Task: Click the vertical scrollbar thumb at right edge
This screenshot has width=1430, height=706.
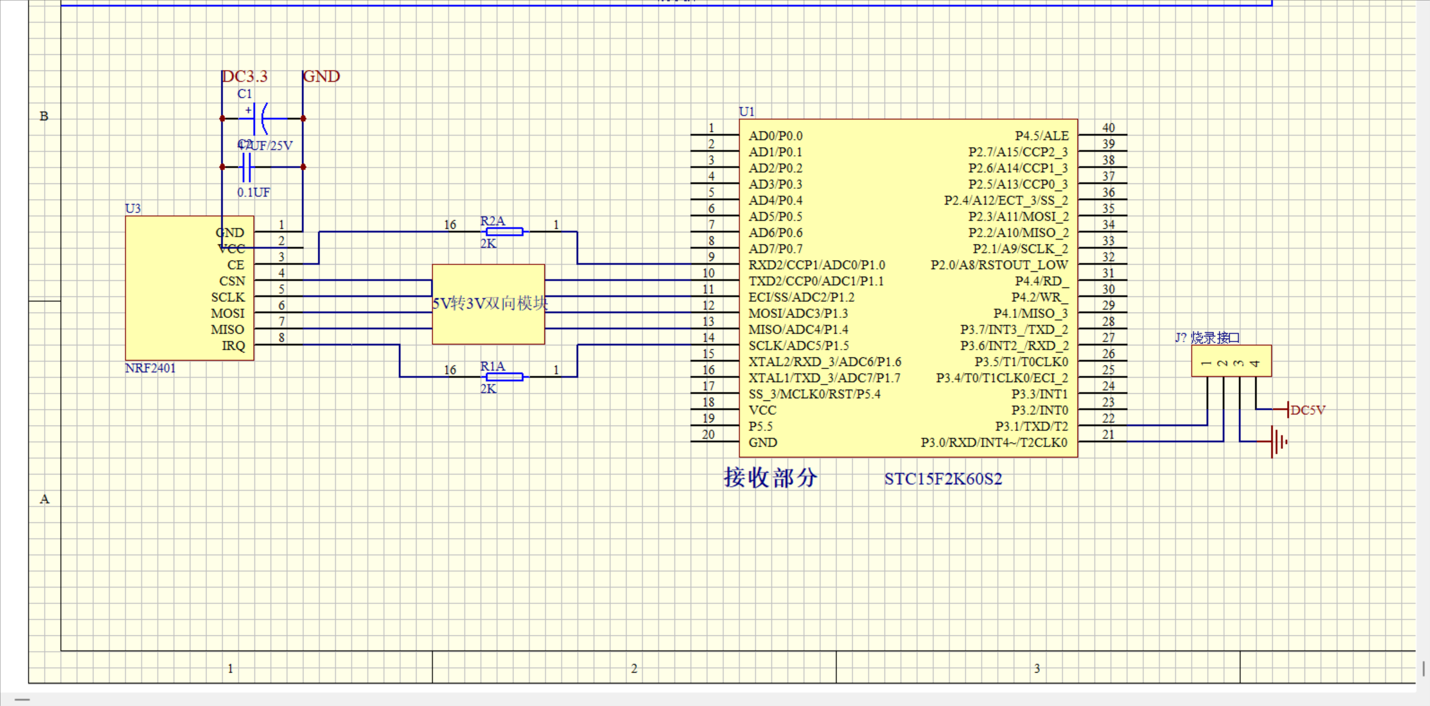Action: (x=1423, y=668)
